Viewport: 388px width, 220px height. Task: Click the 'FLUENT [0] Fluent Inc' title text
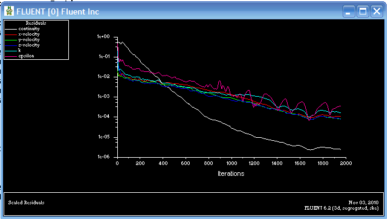coord(57,11)
